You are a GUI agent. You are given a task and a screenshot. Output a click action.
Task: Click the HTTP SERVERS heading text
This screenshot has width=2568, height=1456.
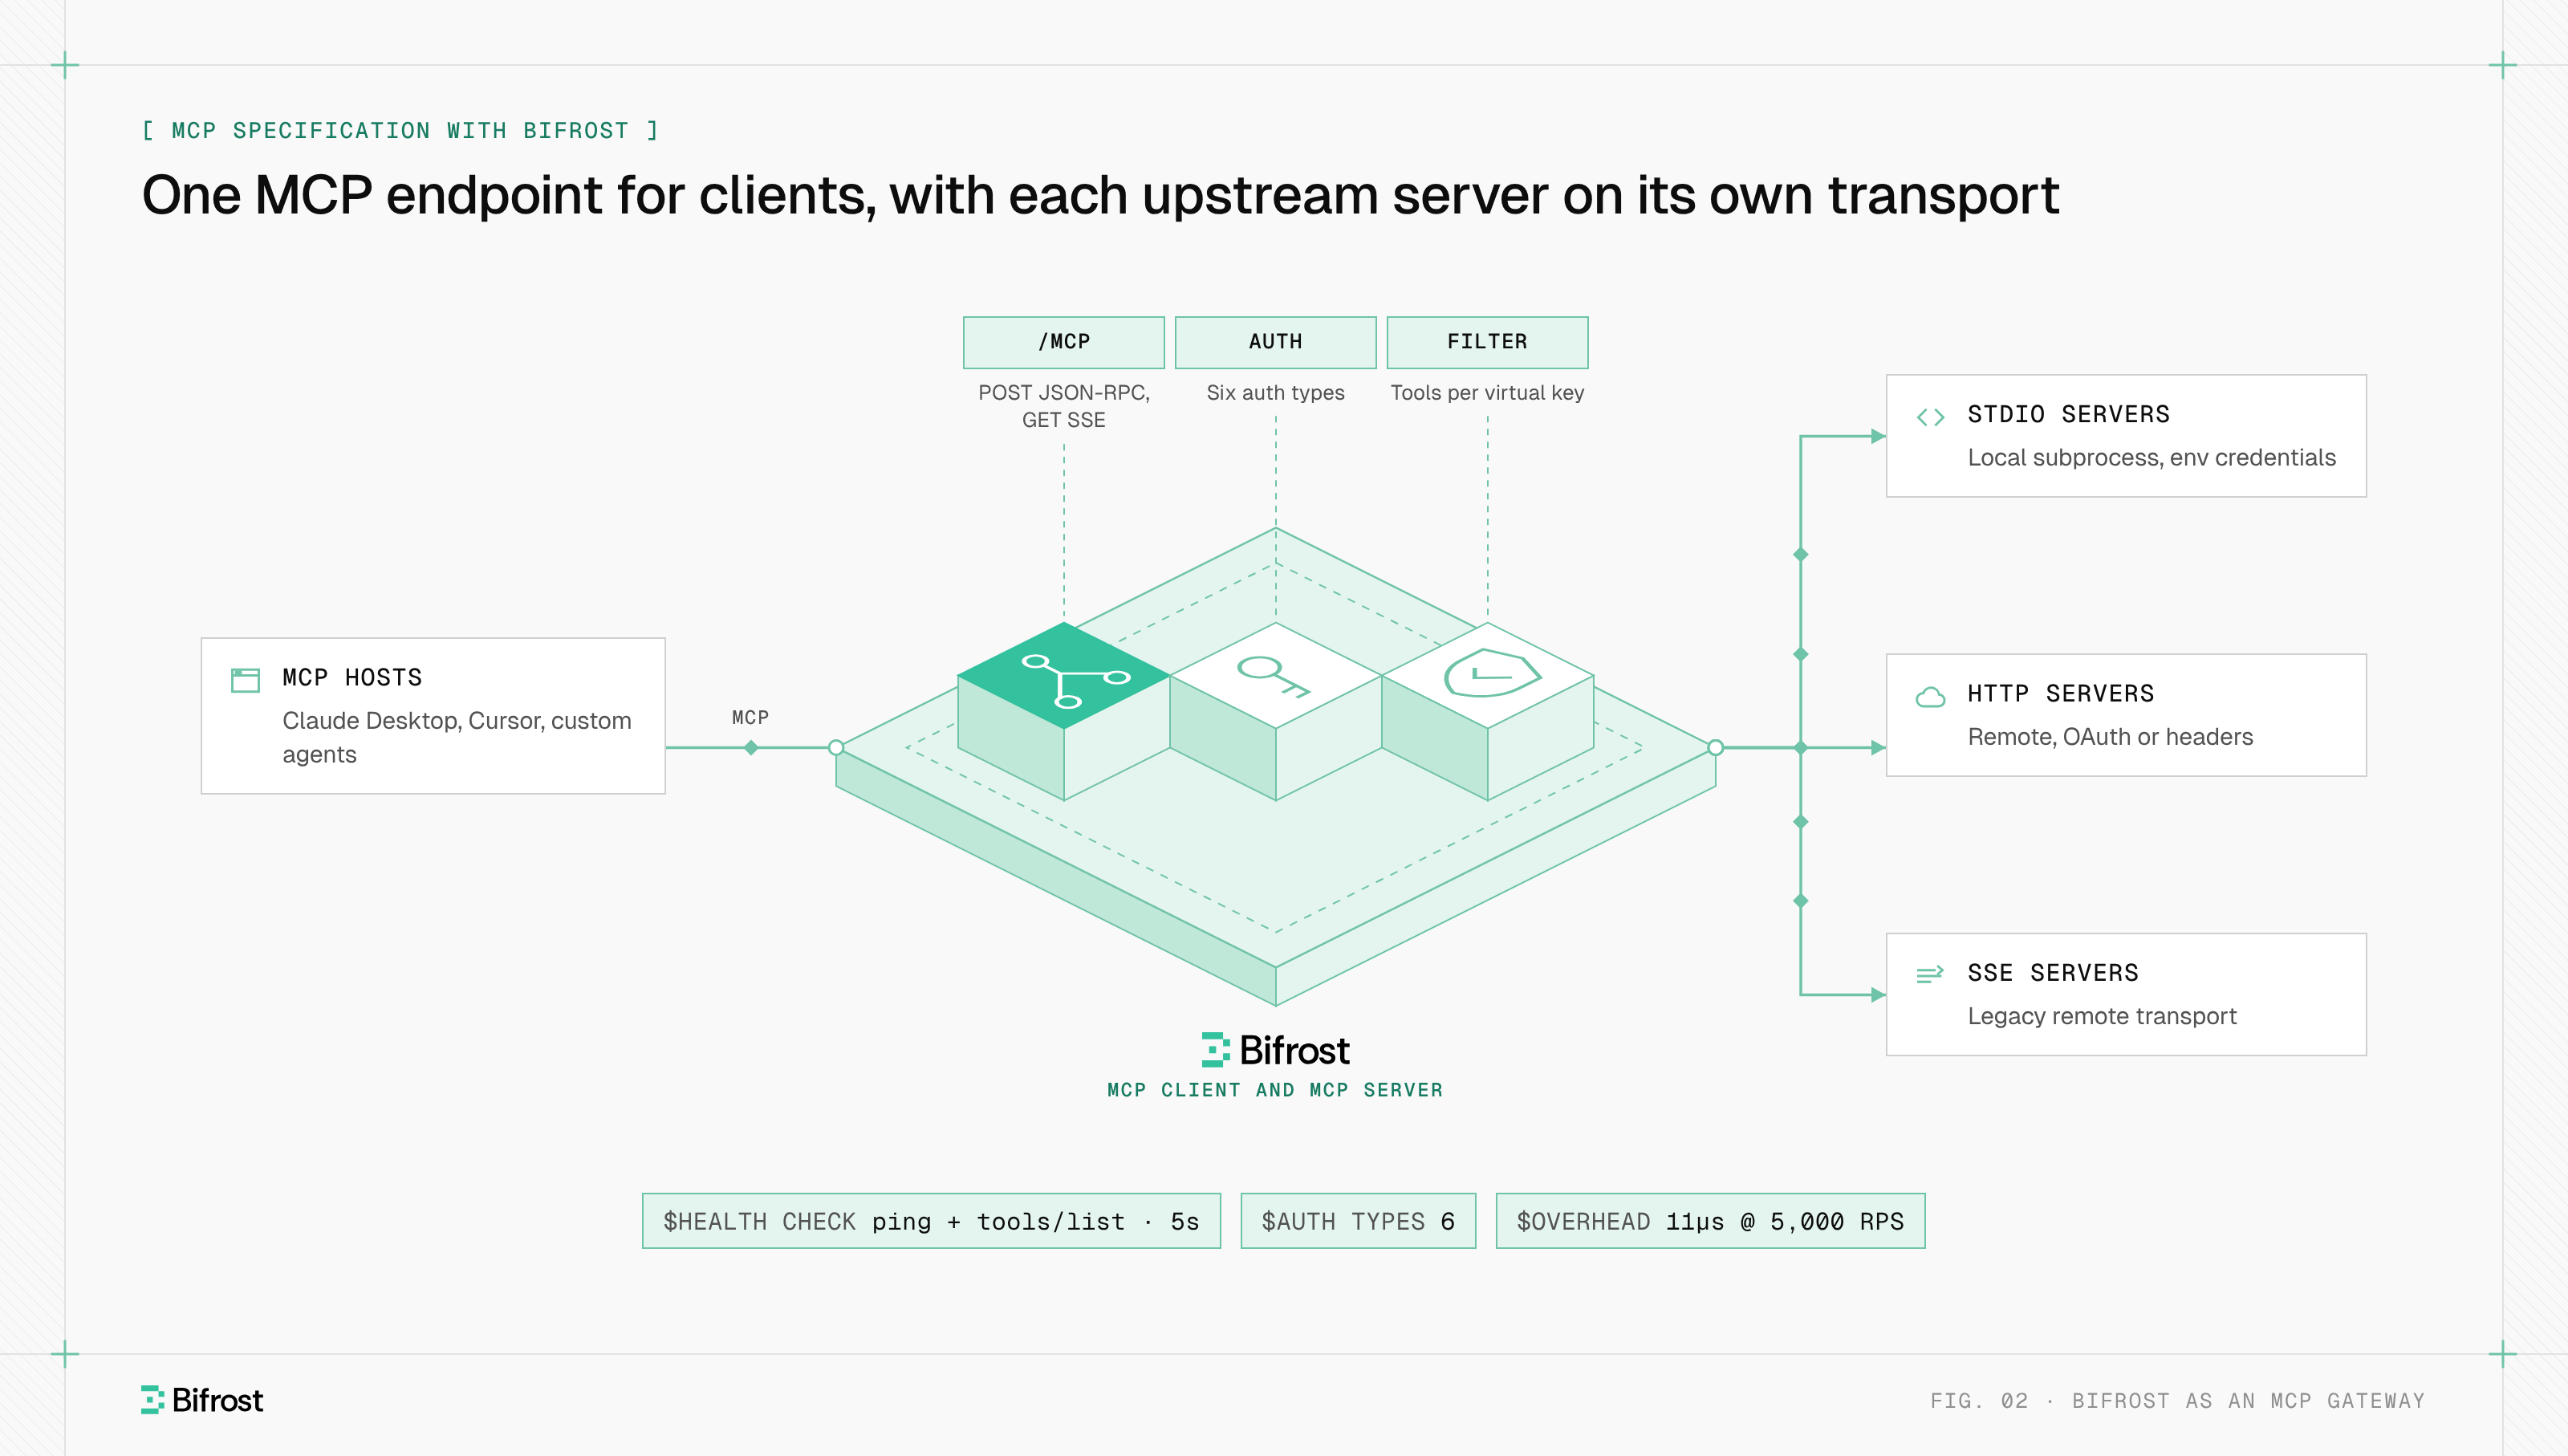(x=2060, y=694)
